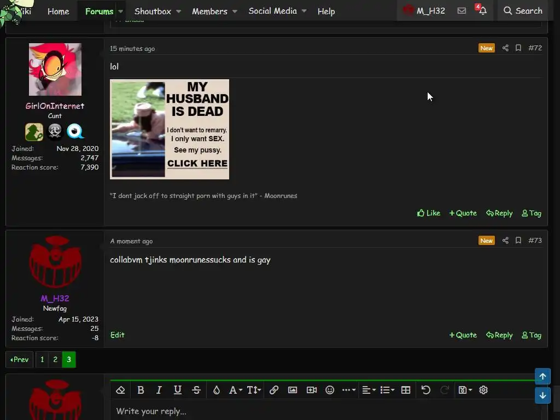560x420 pixels.
Task: Share post #73 via share icon
Action: click(505, 241)
